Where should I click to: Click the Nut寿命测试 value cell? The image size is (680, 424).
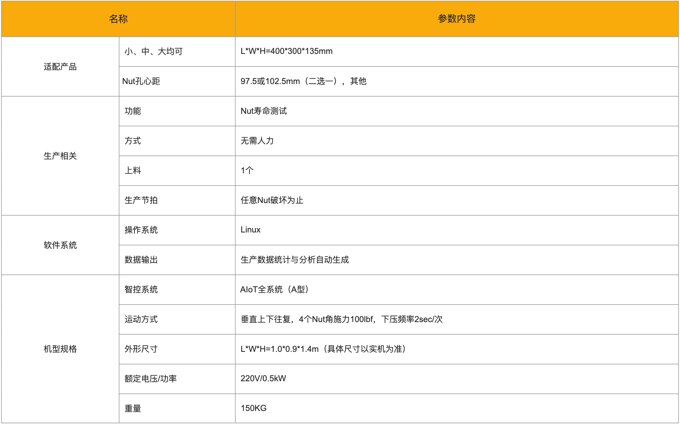tap(264, 111)
